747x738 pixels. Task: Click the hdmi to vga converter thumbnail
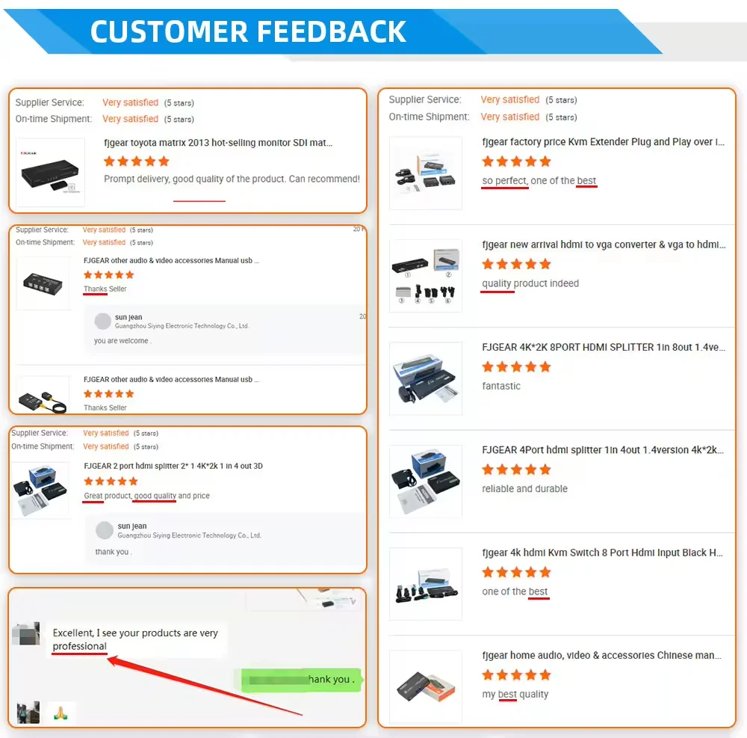click(426, 276)
